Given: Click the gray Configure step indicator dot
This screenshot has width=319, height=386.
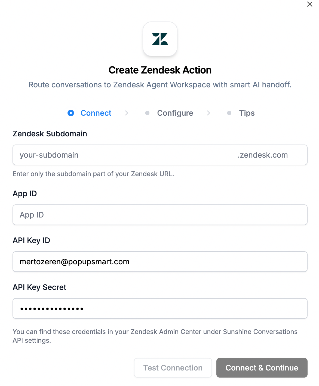Looking at the screenshot, I should [147, 113].
